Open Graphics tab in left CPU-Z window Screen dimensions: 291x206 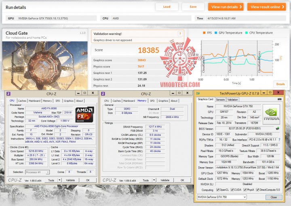coord(69,101)
